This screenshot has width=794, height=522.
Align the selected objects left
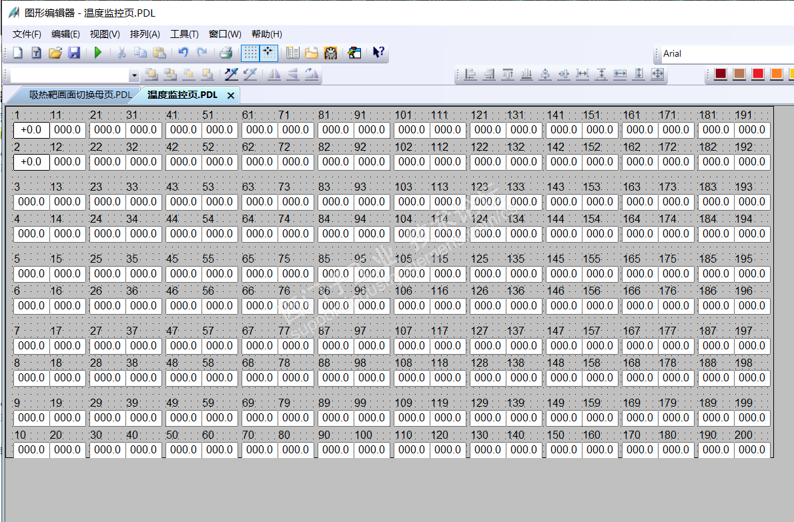click(x=470, y=75)
